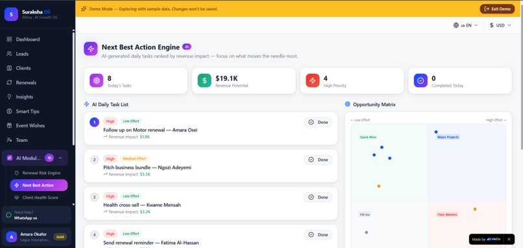523x248 pixels.
Task: Click Amara Okafor avatar
Action: 11,237
